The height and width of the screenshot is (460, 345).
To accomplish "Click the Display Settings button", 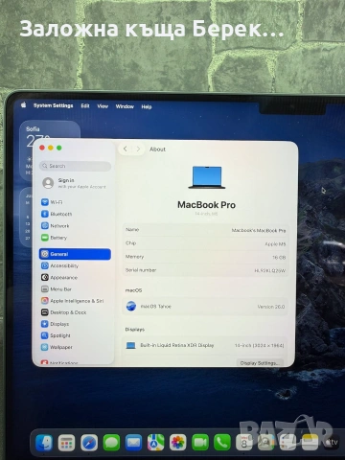I will coord(260,363).
